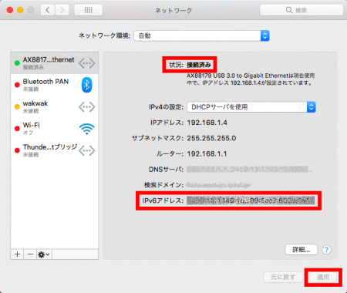Open the IPv4の設定 dropdown
This screenshot has height=293, width=347.
pyautogui.click(x=251, y=107)
